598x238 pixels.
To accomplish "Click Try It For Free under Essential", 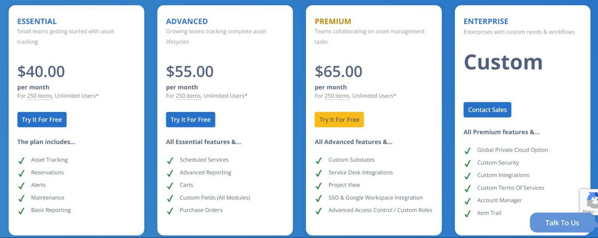I will (42, 119).
